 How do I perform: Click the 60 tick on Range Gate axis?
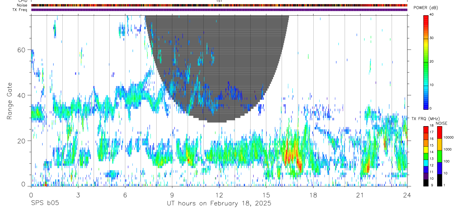tap(22, 50)
